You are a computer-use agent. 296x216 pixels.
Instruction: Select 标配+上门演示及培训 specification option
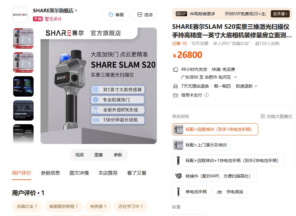(x=201, y=145)
